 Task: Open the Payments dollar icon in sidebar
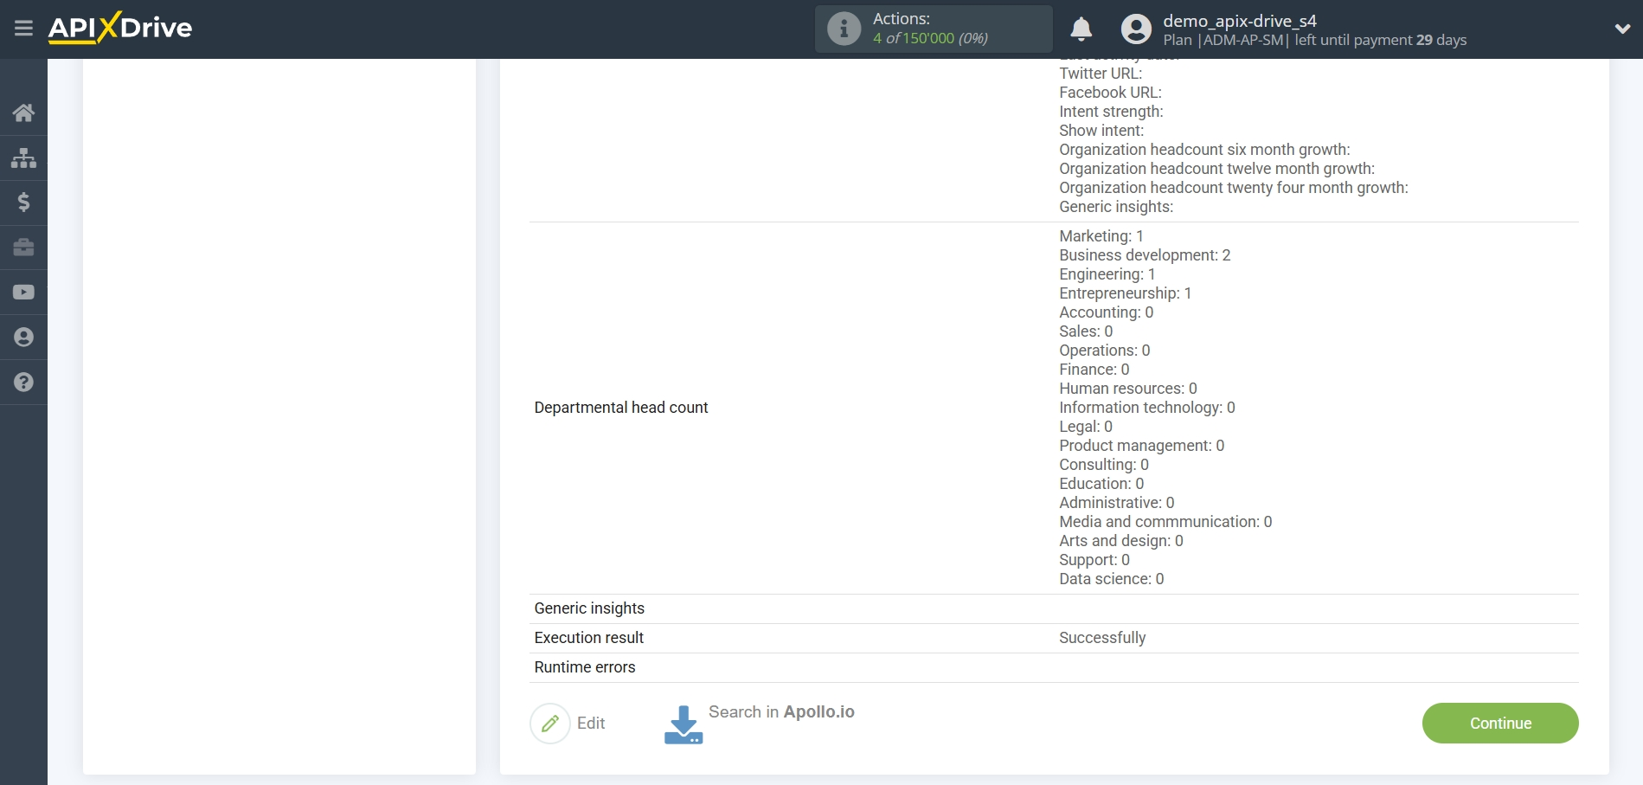[23, 203]
